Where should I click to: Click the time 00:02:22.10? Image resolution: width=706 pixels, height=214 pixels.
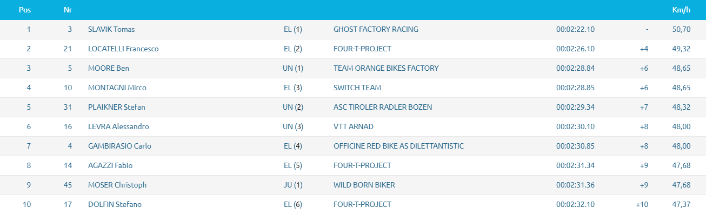pos(575,29)
